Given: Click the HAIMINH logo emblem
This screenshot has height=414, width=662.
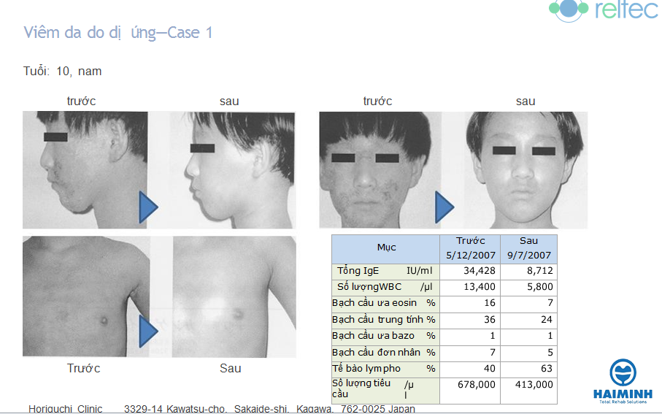Looking at the screenshot, I should 623,372.
